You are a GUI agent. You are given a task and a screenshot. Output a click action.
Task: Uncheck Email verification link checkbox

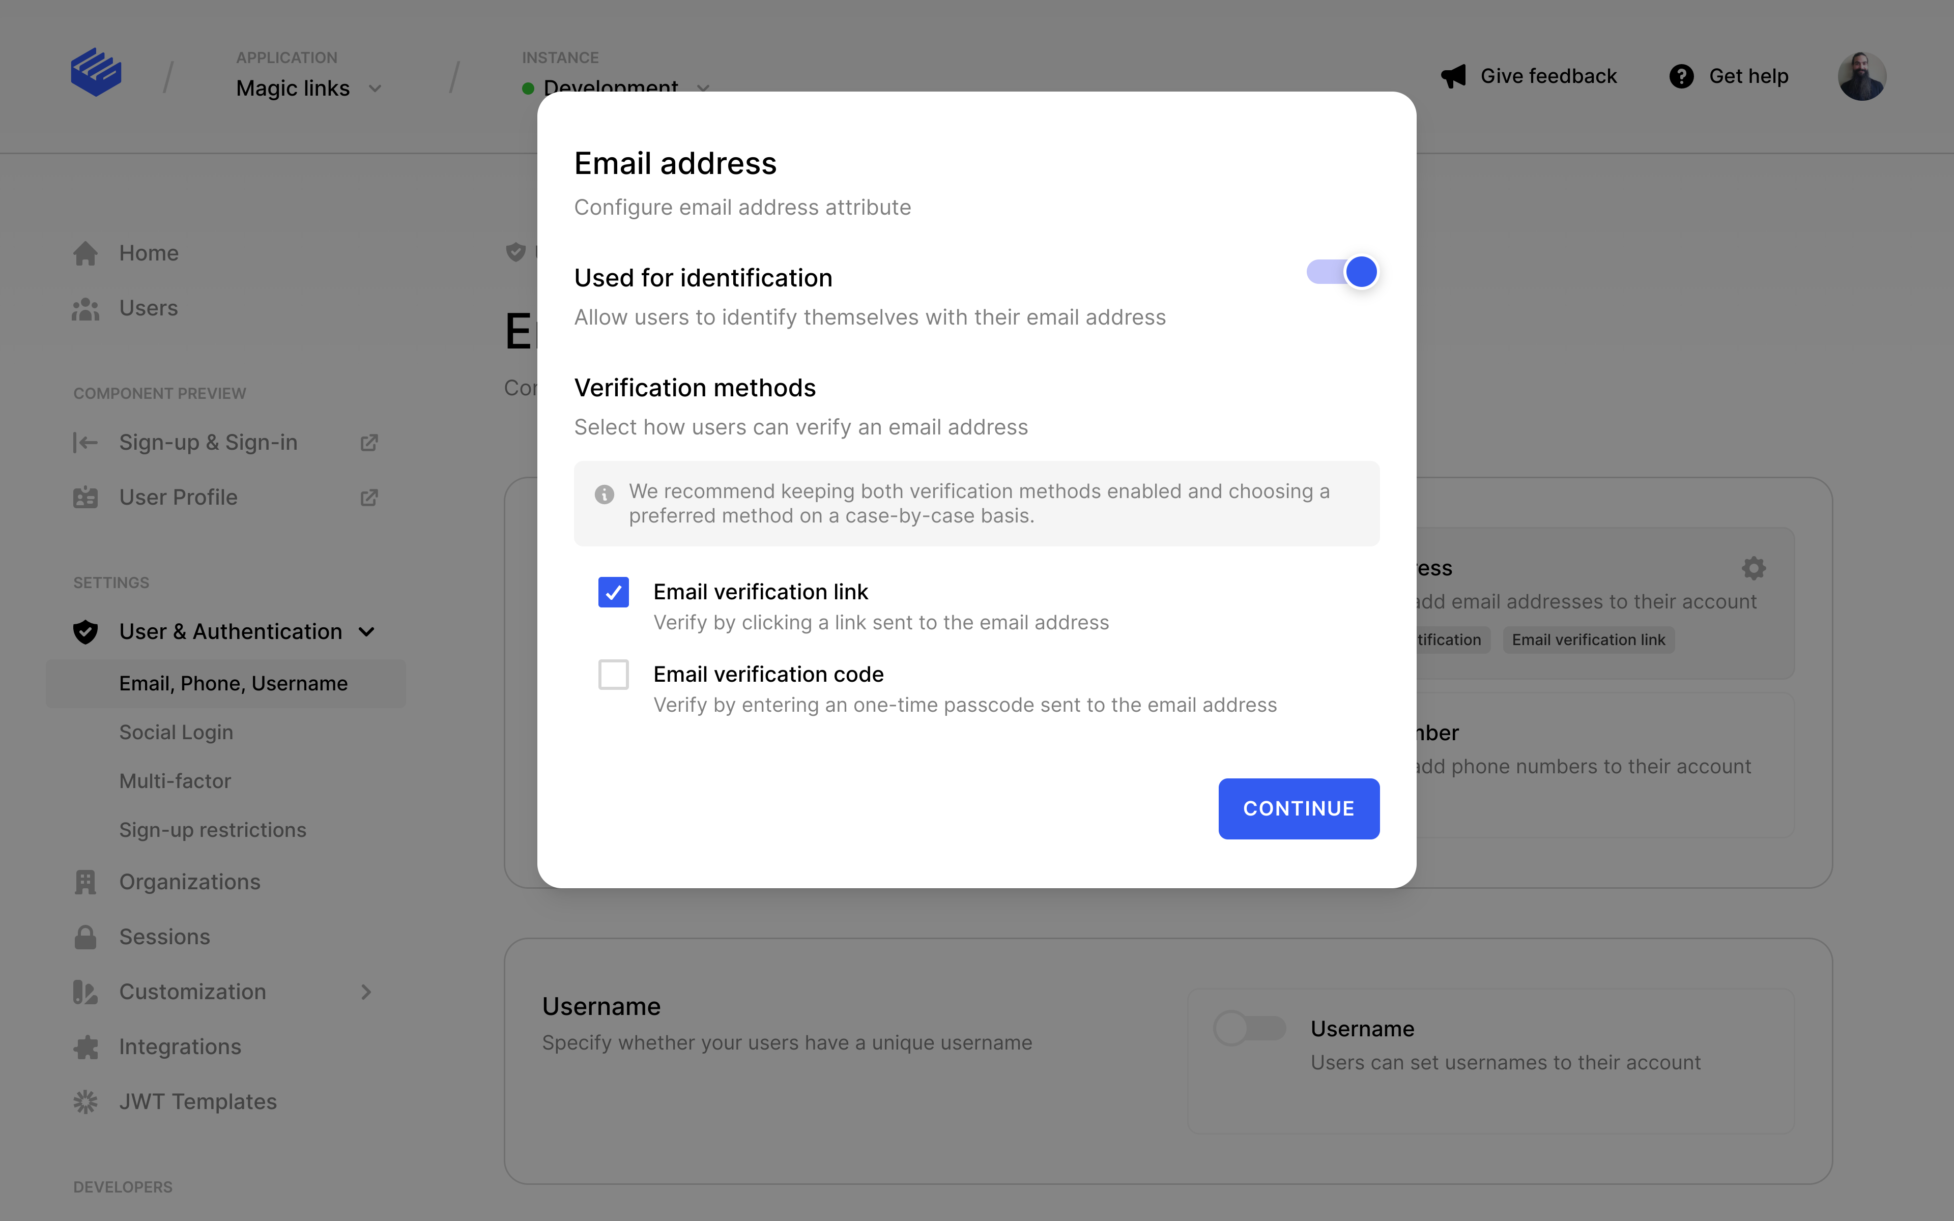pyautogui.click(x=614, y=593)
